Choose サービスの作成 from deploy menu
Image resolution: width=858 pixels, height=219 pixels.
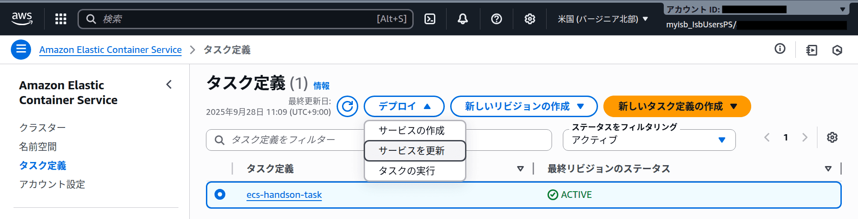(415, 131)
